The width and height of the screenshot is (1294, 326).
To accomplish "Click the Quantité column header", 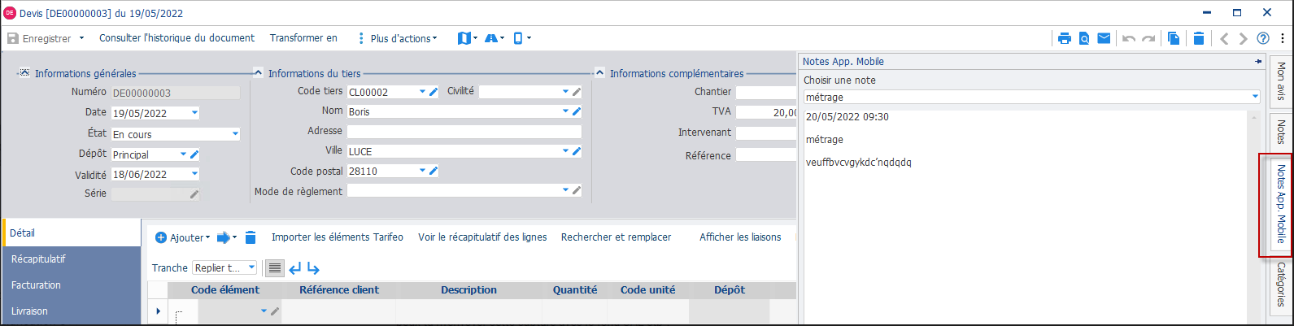I will point(575,290).
